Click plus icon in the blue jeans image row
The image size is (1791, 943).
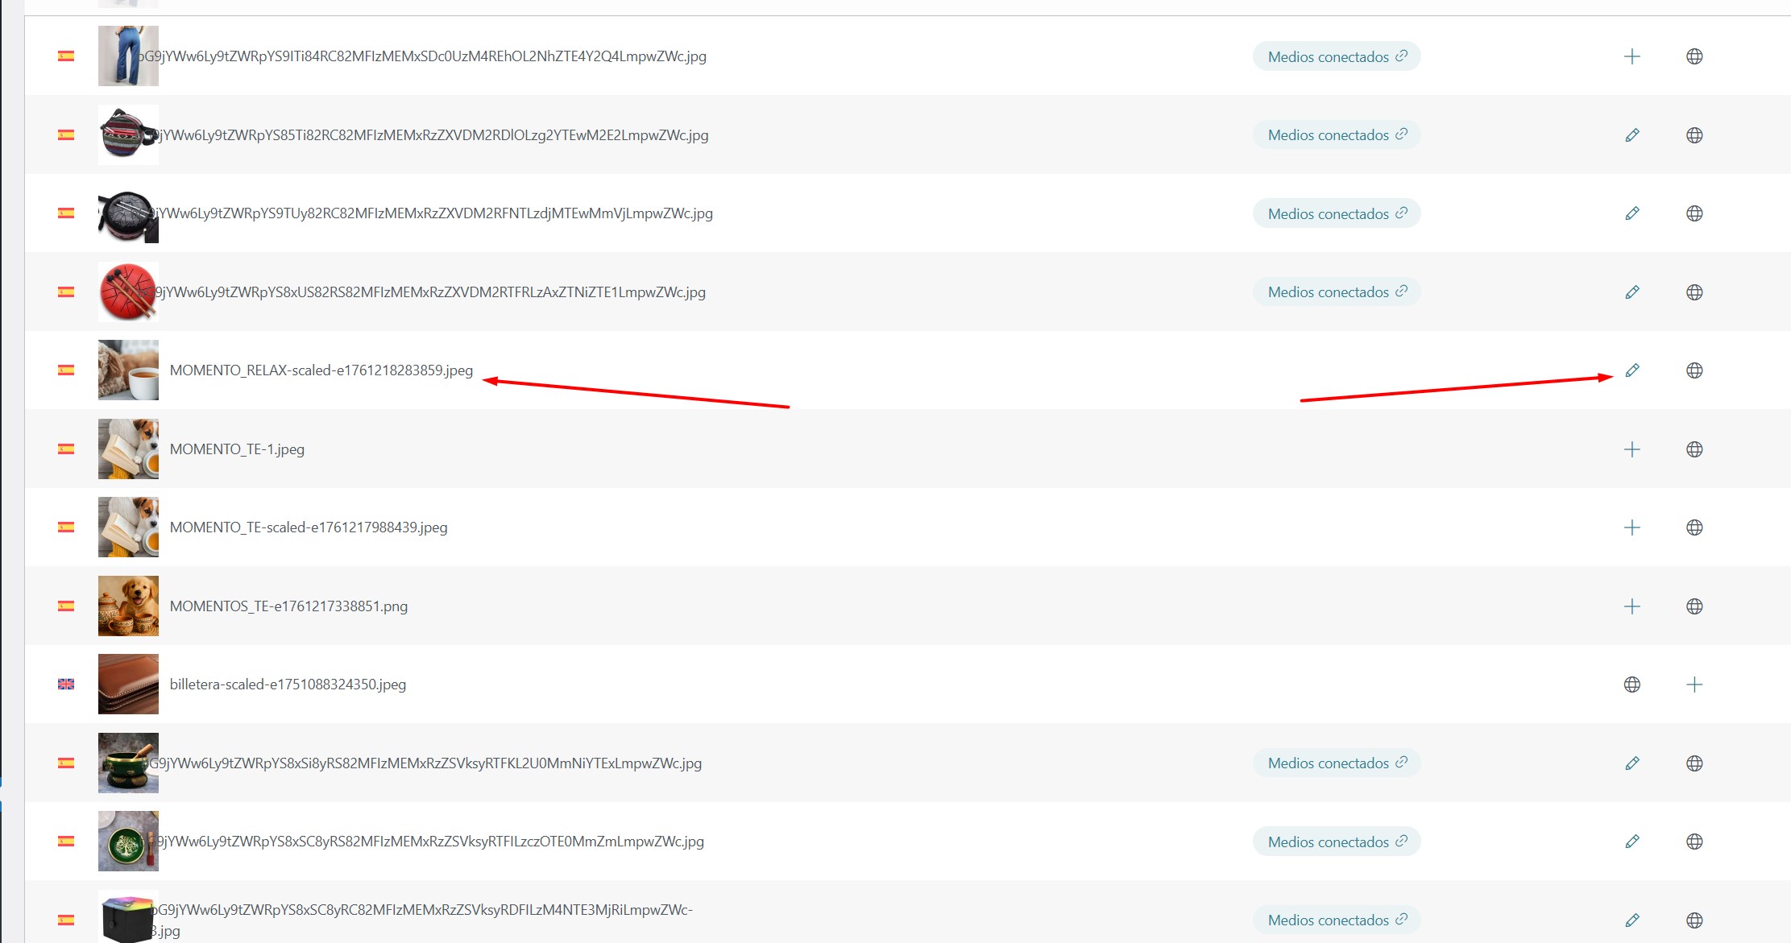[x=1631, y=56]
